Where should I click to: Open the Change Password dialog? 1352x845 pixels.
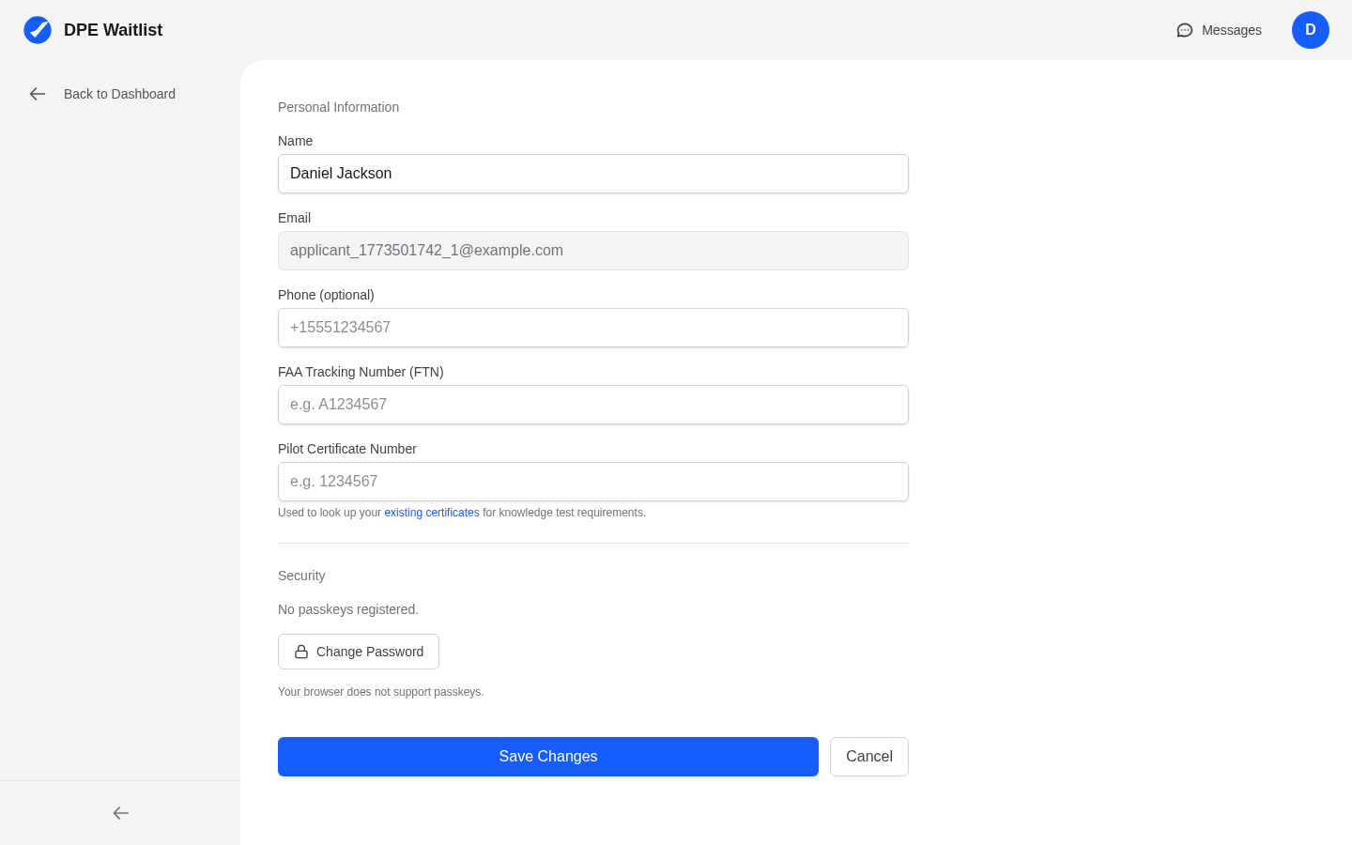coord(358,651)
